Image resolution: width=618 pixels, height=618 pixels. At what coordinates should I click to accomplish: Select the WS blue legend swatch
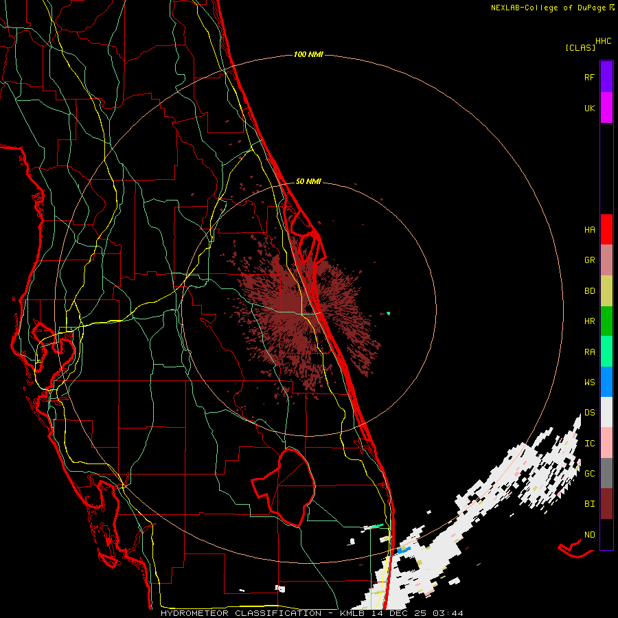tap(606, 382)
